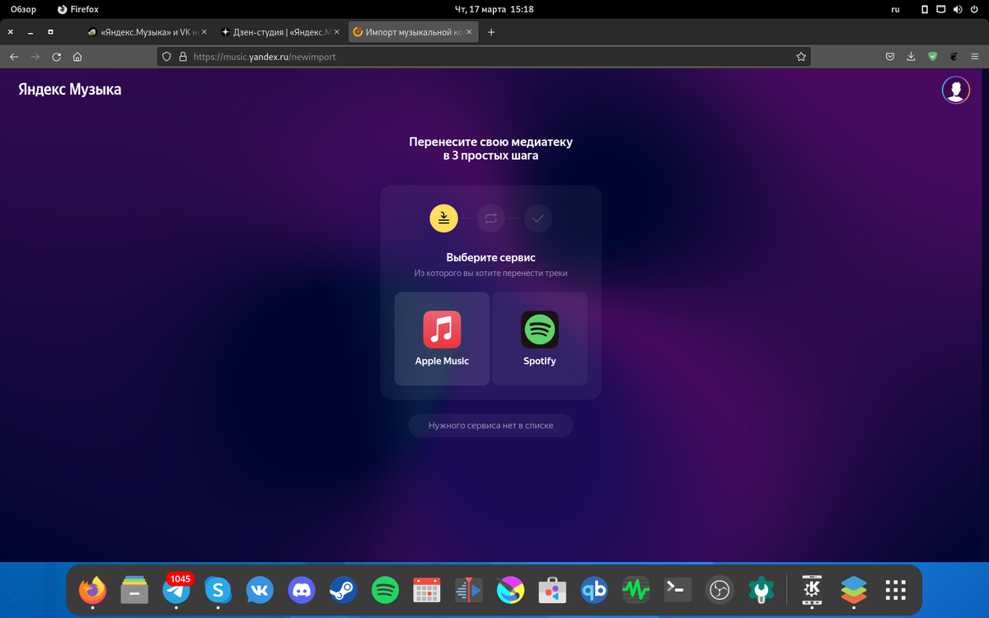The image size is (989, 618).
Task: Open OBS Studio from dock
Action: point(720,589)
